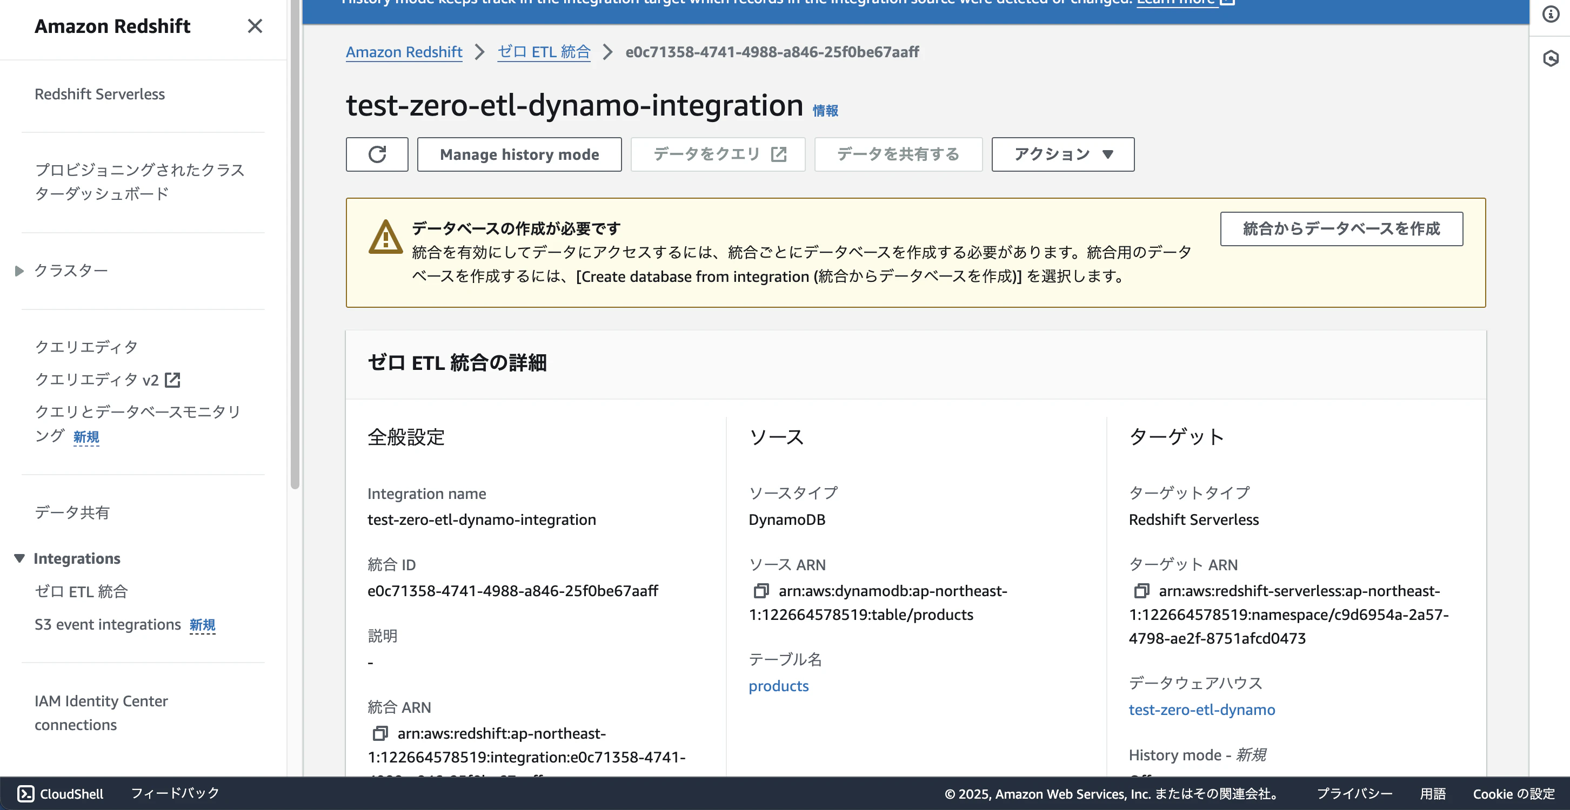This screenshot has width=1570, height=810.
Task: Click the Manage history mode button
Action: coord(519,154)
